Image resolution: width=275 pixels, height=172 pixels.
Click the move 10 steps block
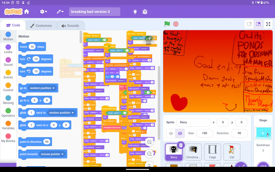coord(32,47)
